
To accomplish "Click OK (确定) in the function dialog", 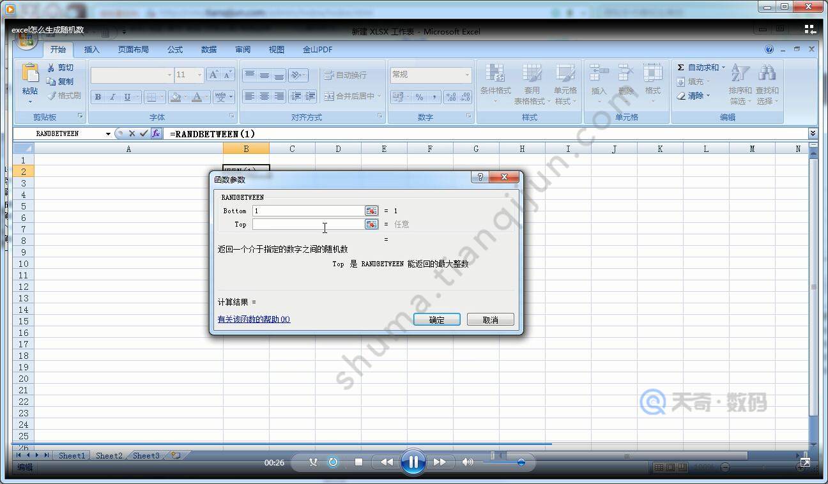I will click(437, 319).
